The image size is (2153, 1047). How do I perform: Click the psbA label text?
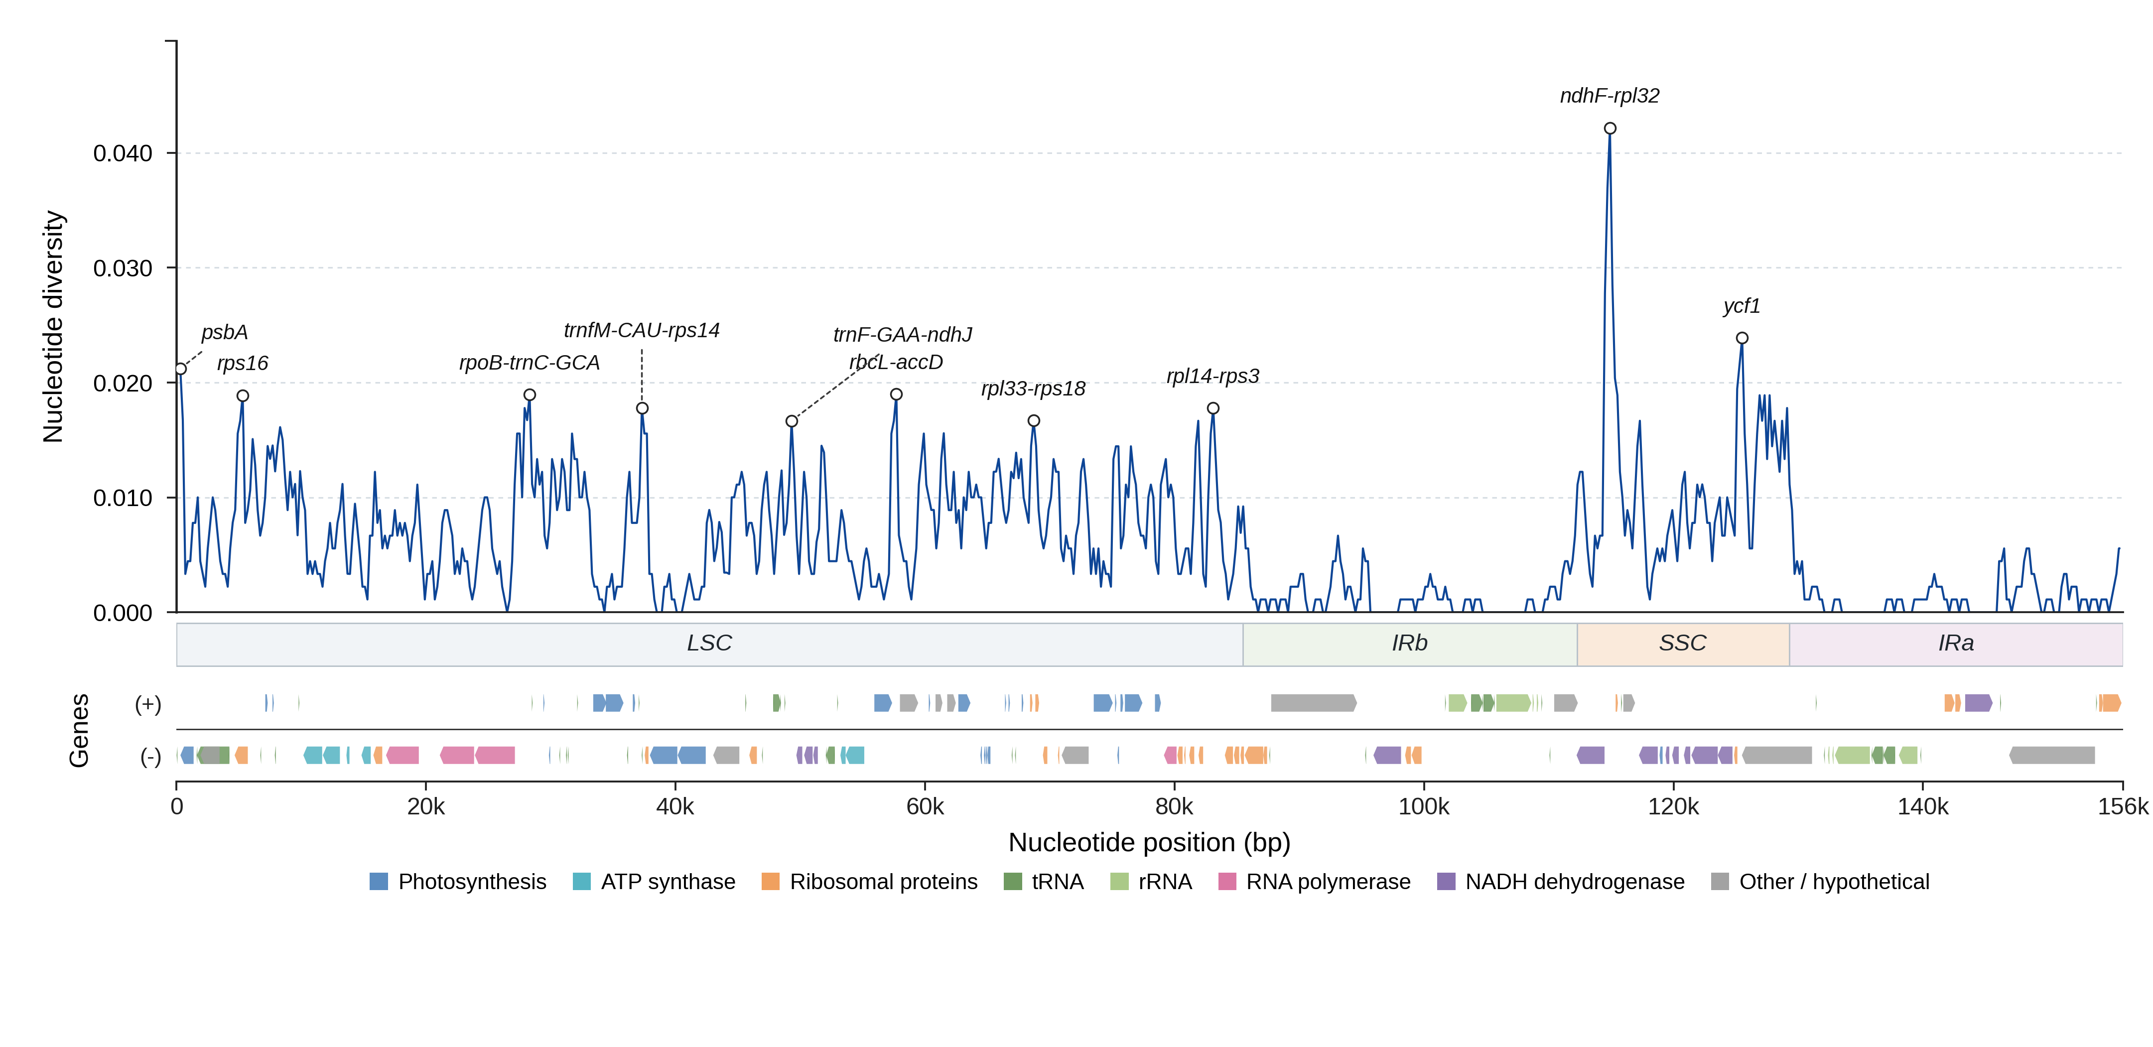click(x=224, y=333)
